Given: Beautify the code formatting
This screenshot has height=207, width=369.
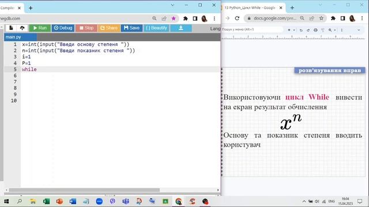Looking at the screenshot, I should 156,28.
